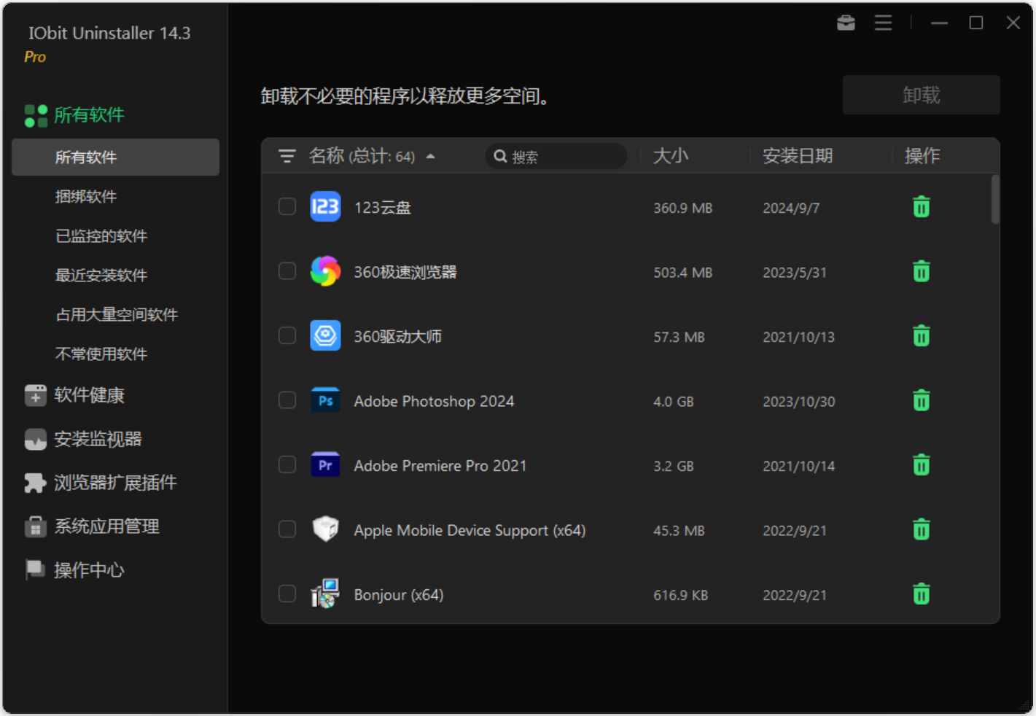Click the 616.9 KB size value

(x=680, y=595)
